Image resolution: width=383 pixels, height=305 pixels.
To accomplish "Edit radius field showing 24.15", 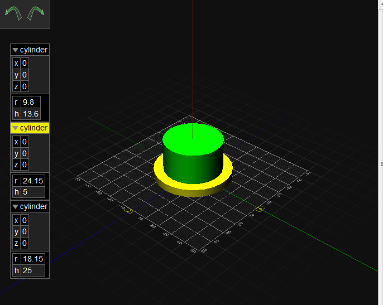I will pyautogui.click(x=33, y=181).
